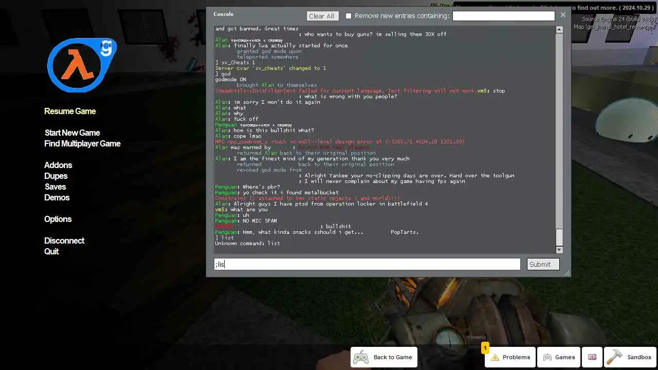The width and height of the screenshot is (658, 370).
Task: Click red 'Constraint () attached to two static objects' line
Action: click(307, 198)
